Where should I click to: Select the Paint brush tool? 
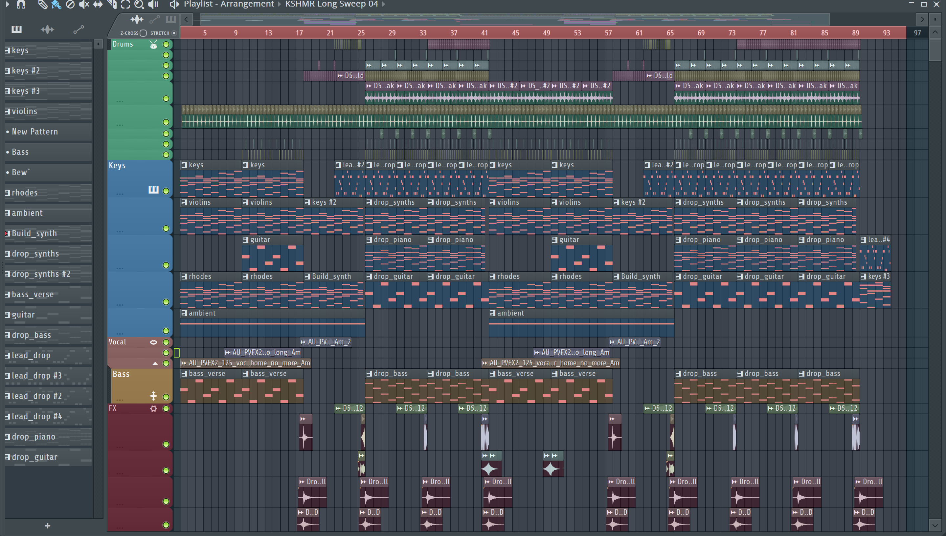click(x=56, y=4)
